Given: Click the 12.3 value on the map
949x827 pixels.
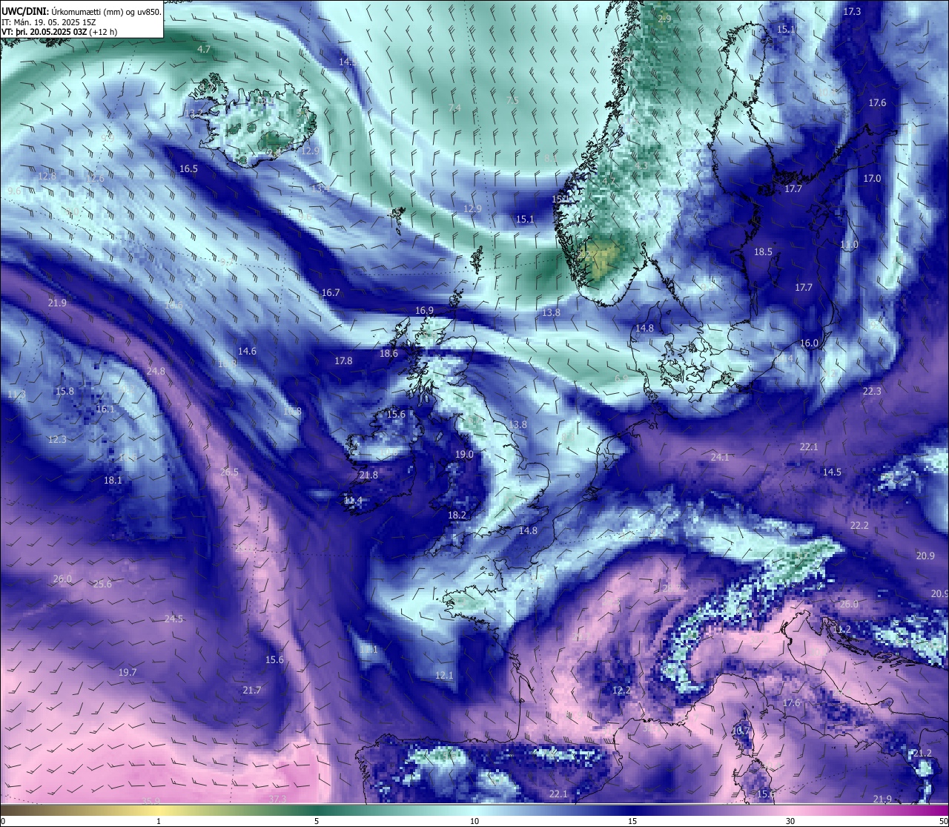Looking at the screenshot, I should point(57,440).
